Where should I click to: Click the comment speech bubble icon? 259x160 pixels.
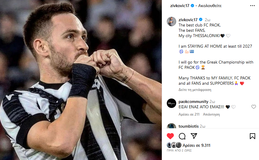[182, 136]
